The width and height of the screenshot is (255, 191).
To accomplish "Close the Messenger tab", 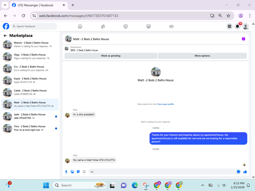I will [64, 5].
